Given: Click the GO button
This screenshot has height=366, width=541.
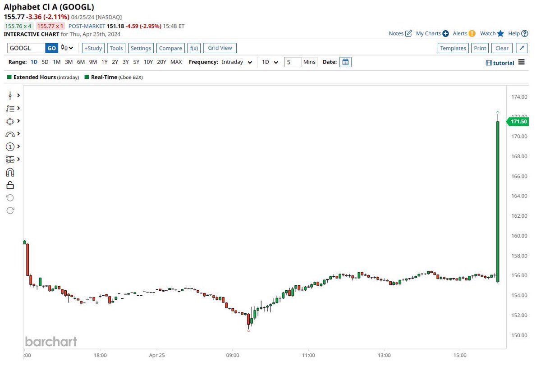Looking at the screenshot, I should pyautogui.click(x=52, y=48).
